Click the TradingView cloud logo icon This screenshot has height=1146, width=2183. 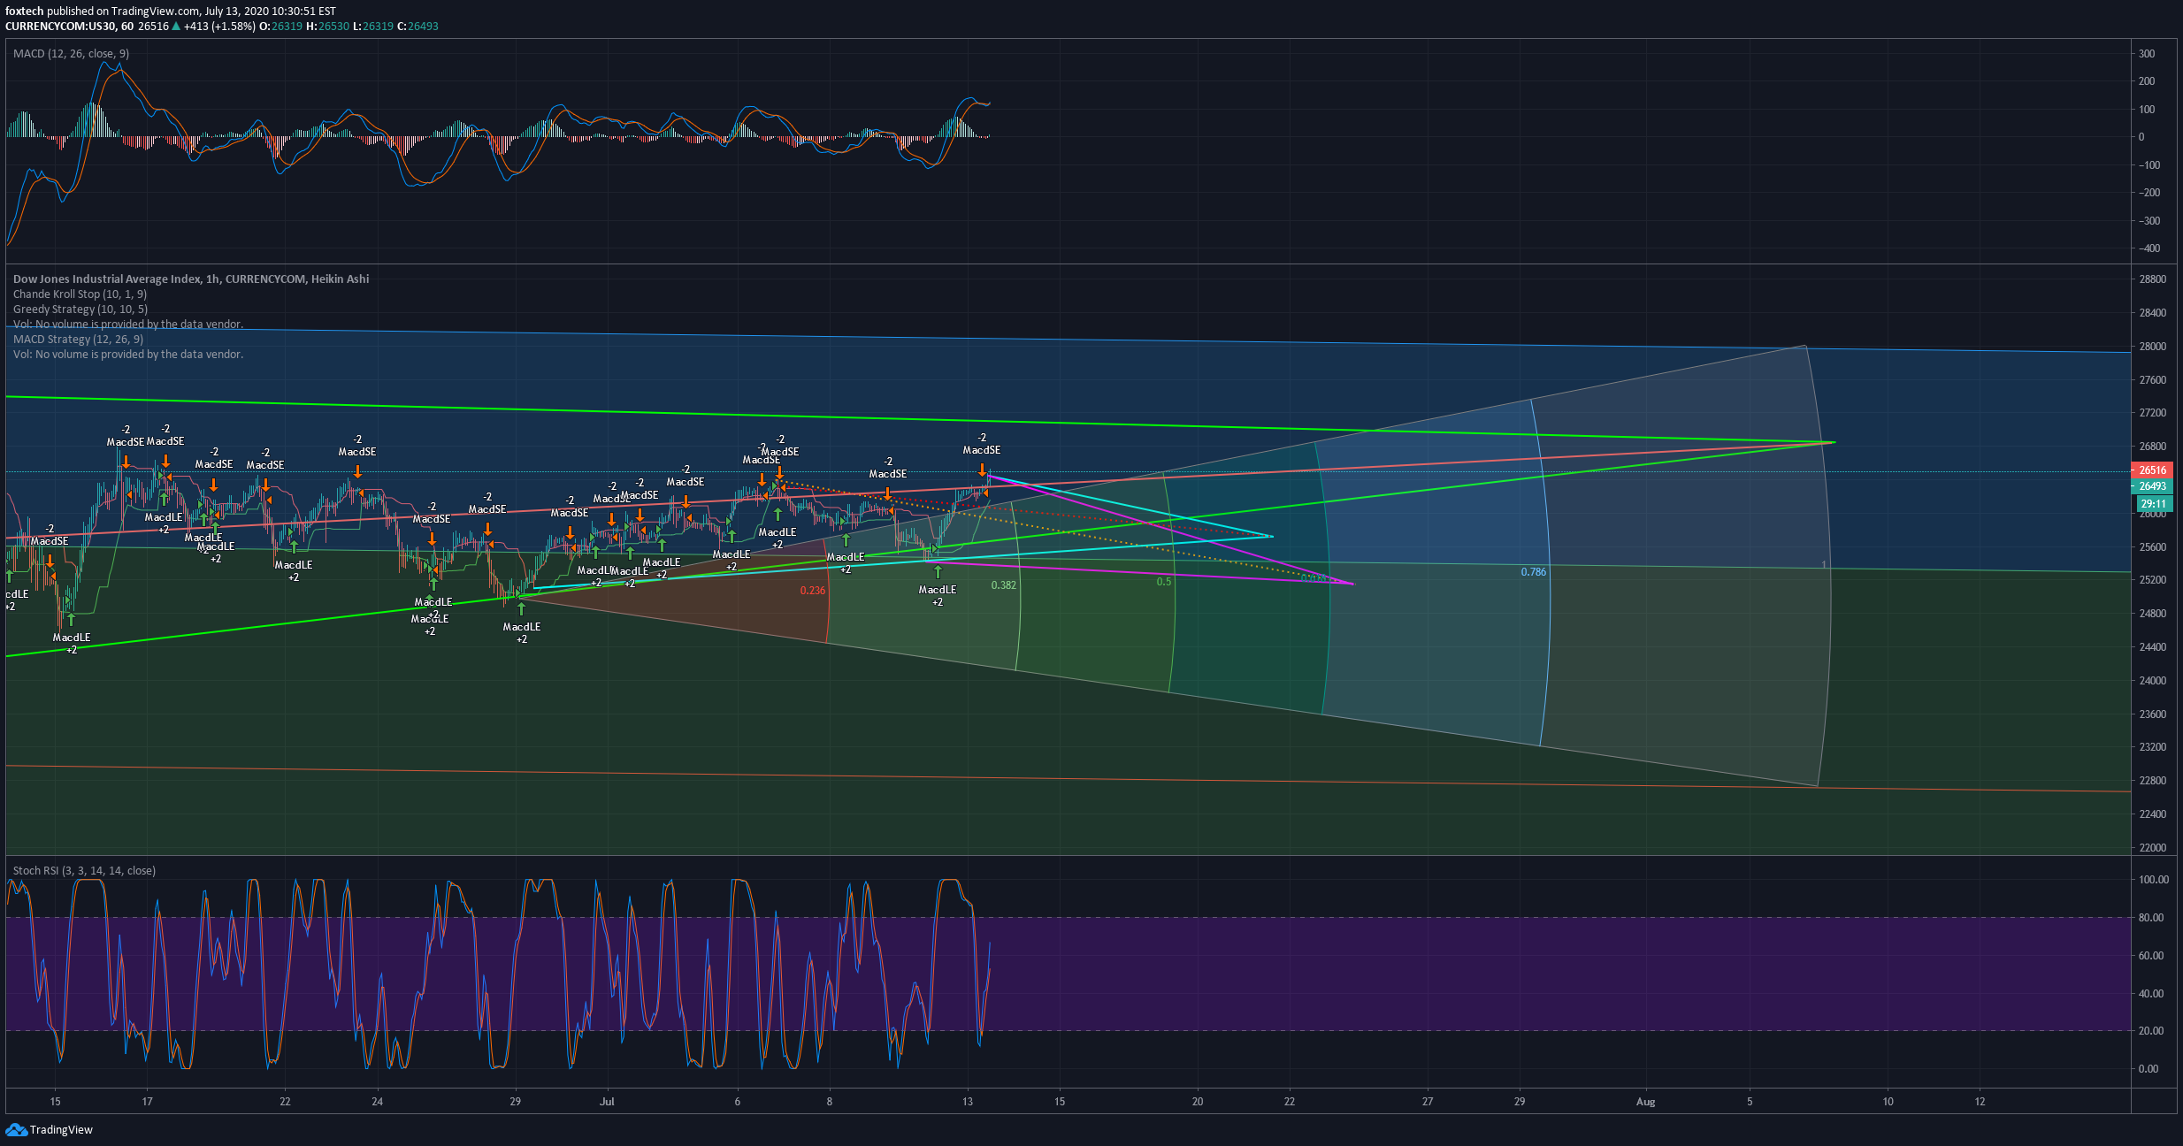[x=16, y=1129]
